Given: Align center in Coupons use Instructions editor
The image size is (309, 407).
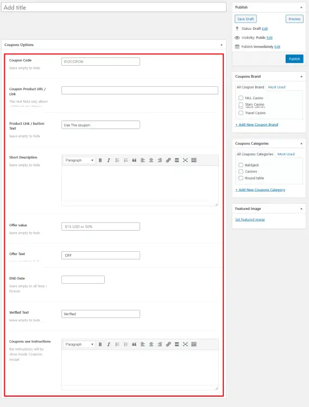Looking at the screenshot, I should [x=151, y=344].
